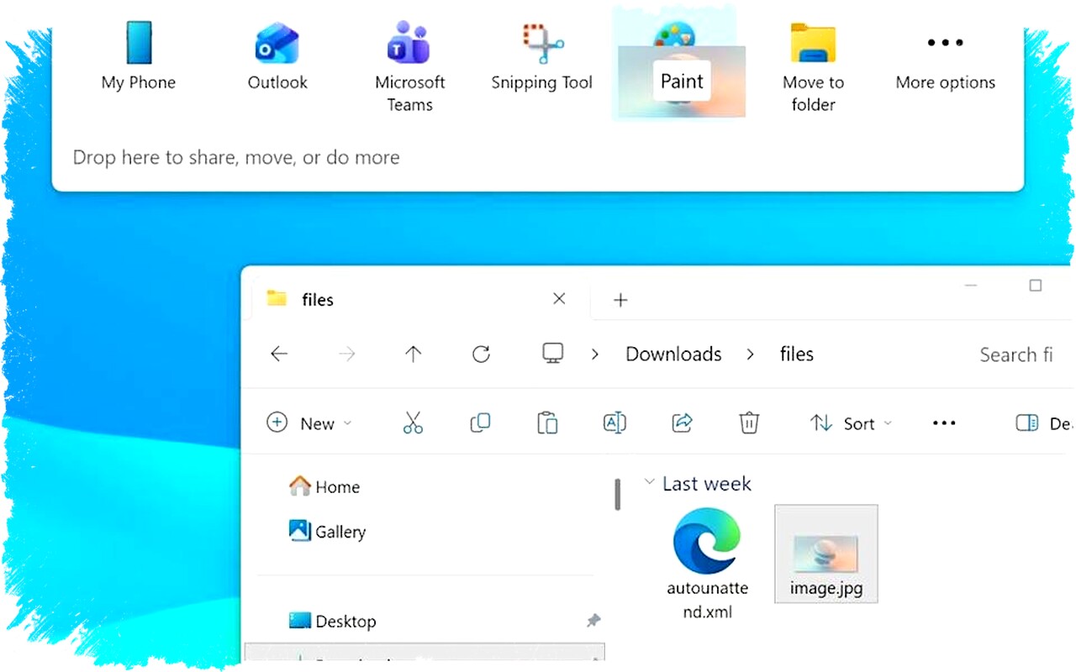Open More options in share tray
Viewport: 1076px width, 672px height.
945,44
